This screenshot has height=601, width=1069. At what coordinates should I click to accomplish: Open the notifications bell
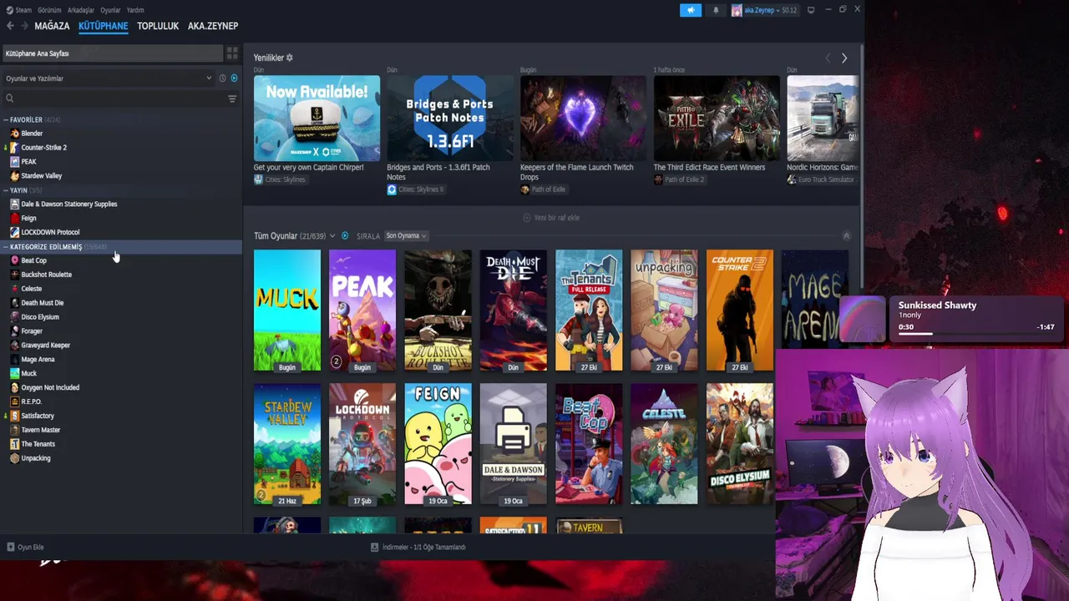tap(716, 10)
